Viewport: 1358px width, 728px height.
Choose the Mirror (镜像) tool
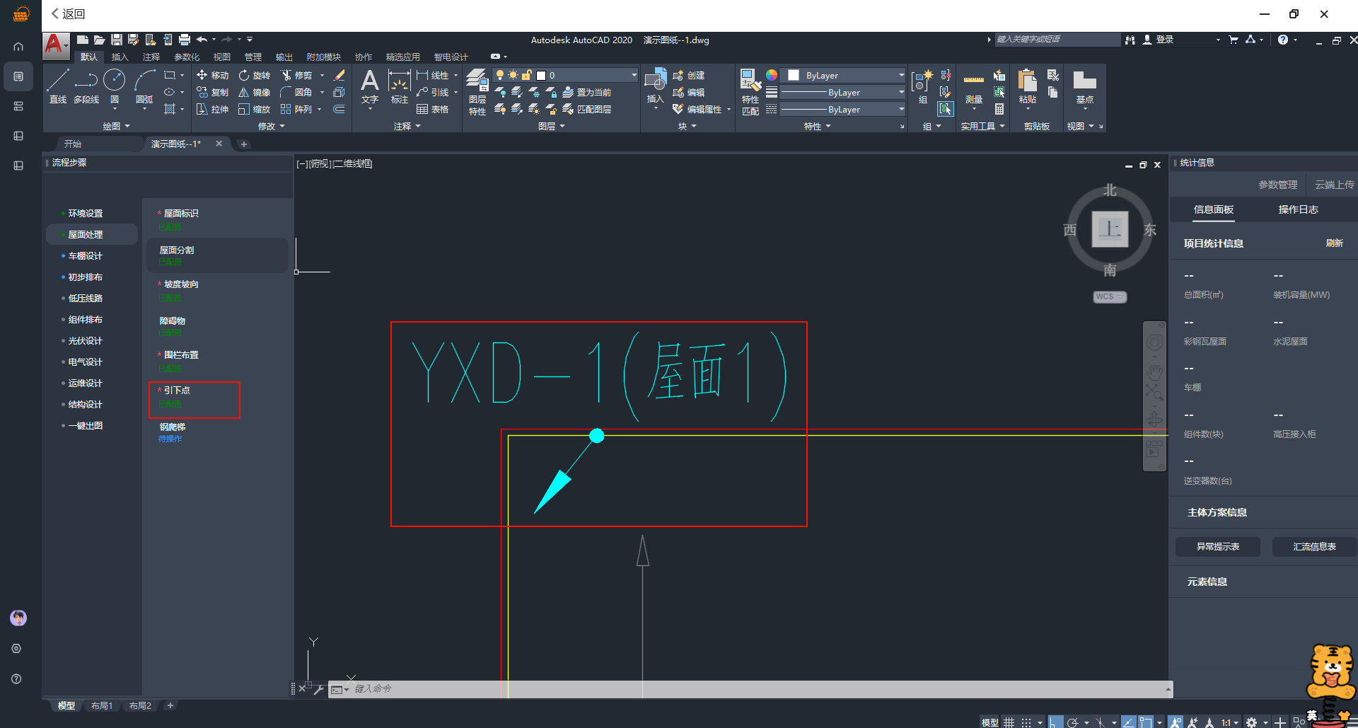point(254,92)
